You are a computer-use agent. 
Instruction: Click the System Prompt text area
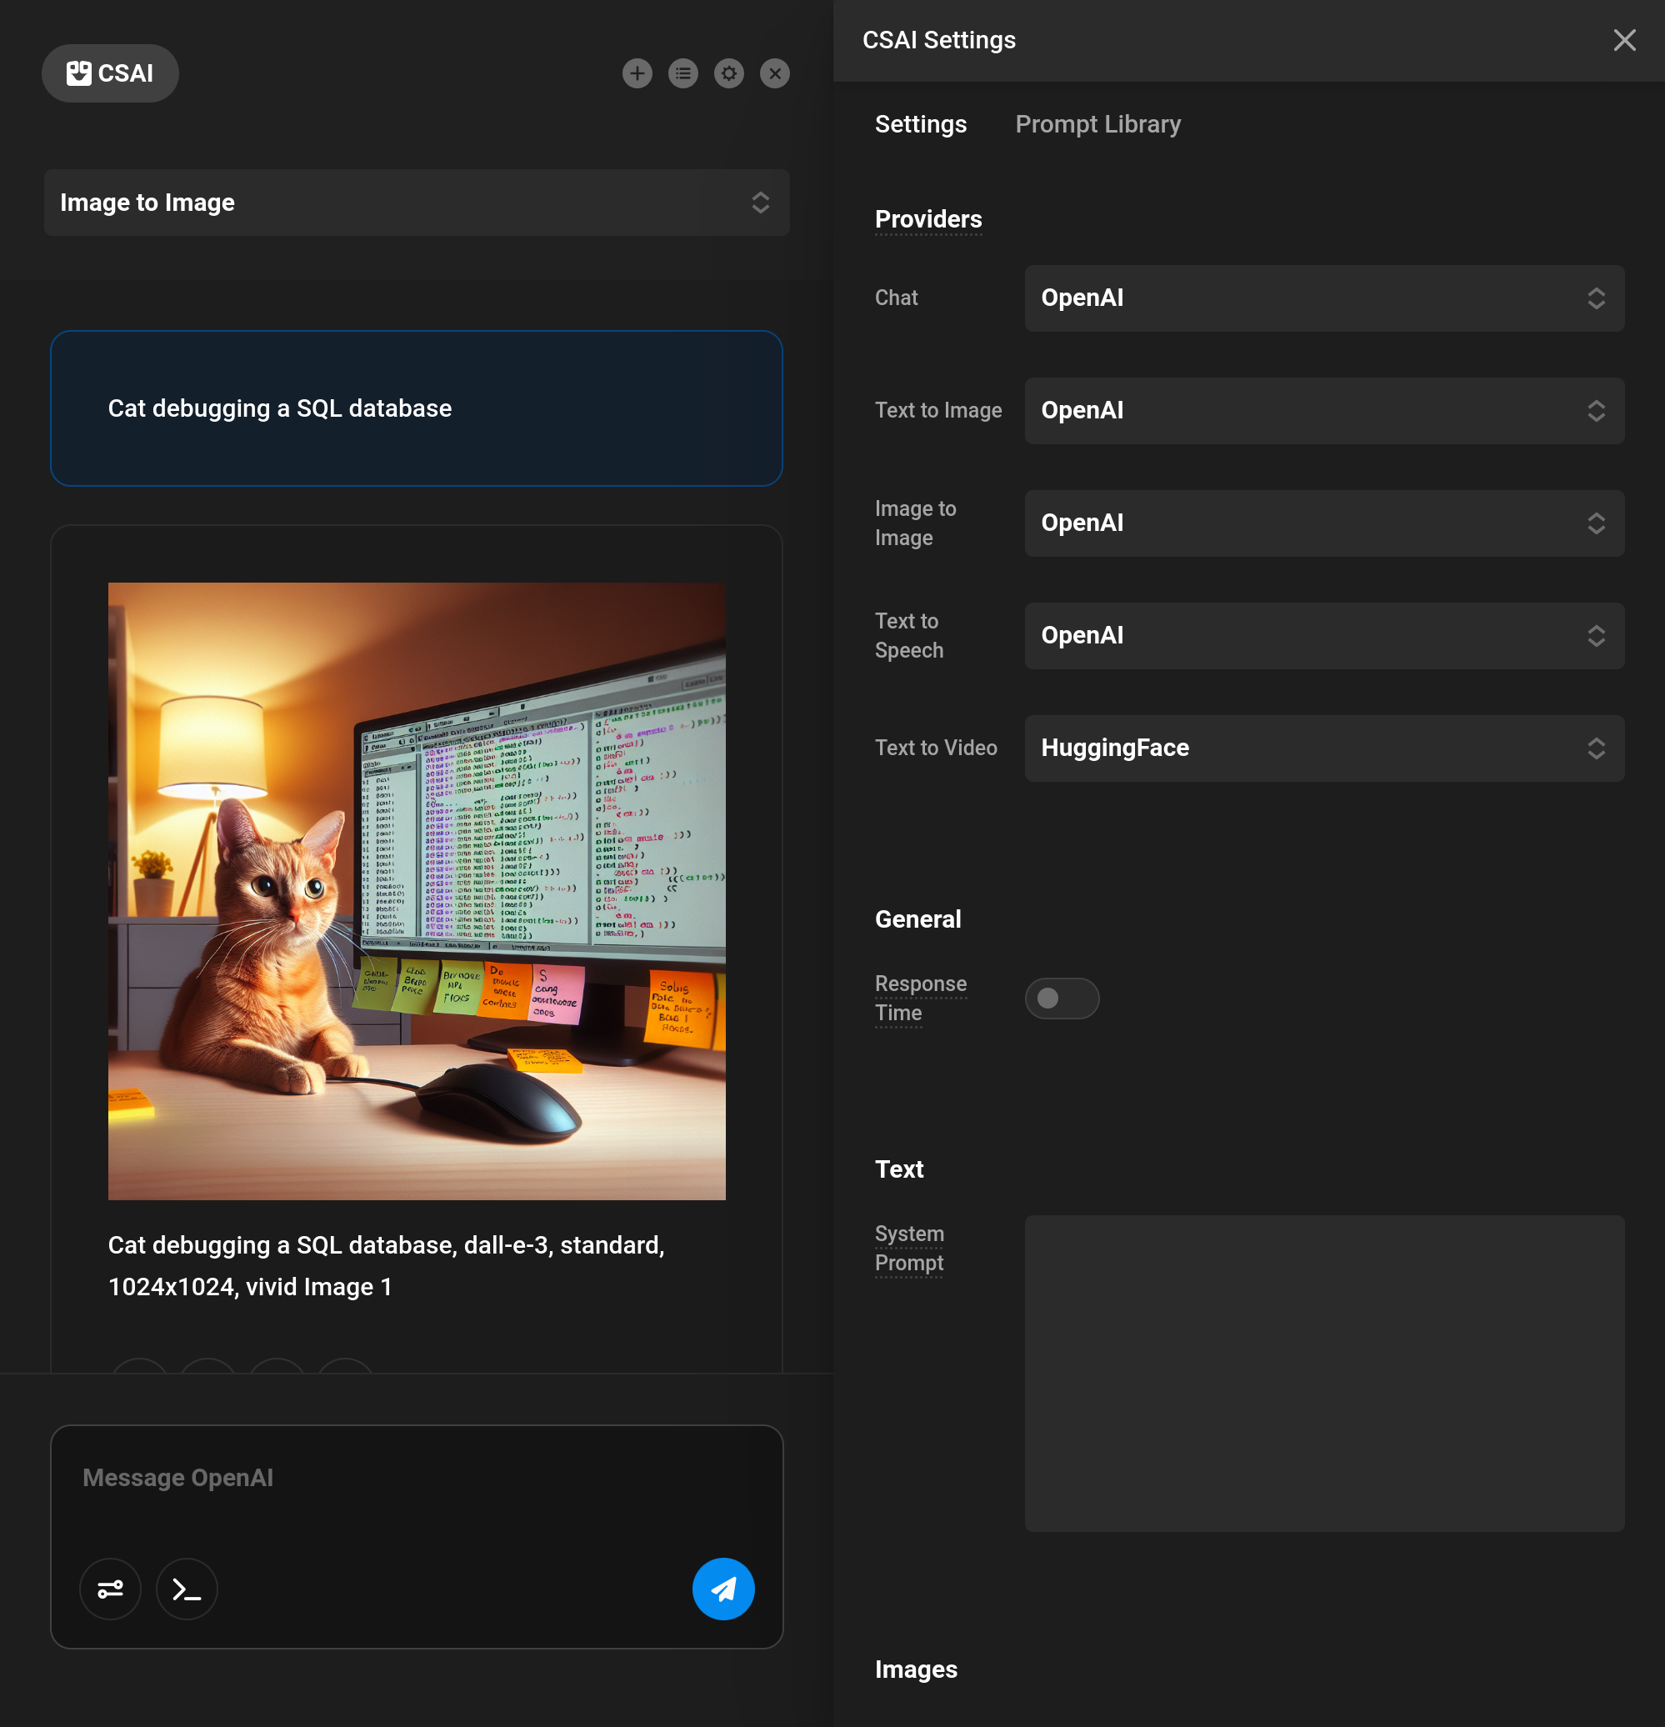[1323, 1373]
